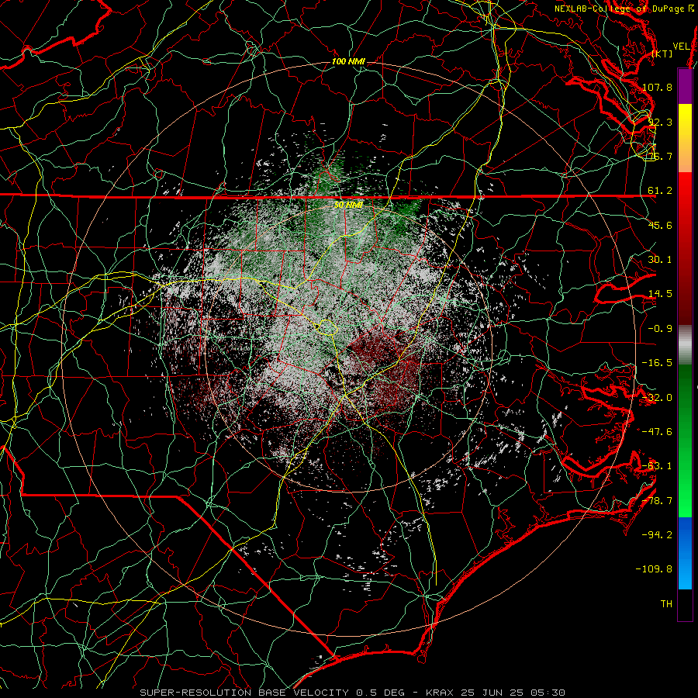Screen dimensions: 698x698
Task: Click the 45.6 velocity scale value
Action: pos(660,225)
